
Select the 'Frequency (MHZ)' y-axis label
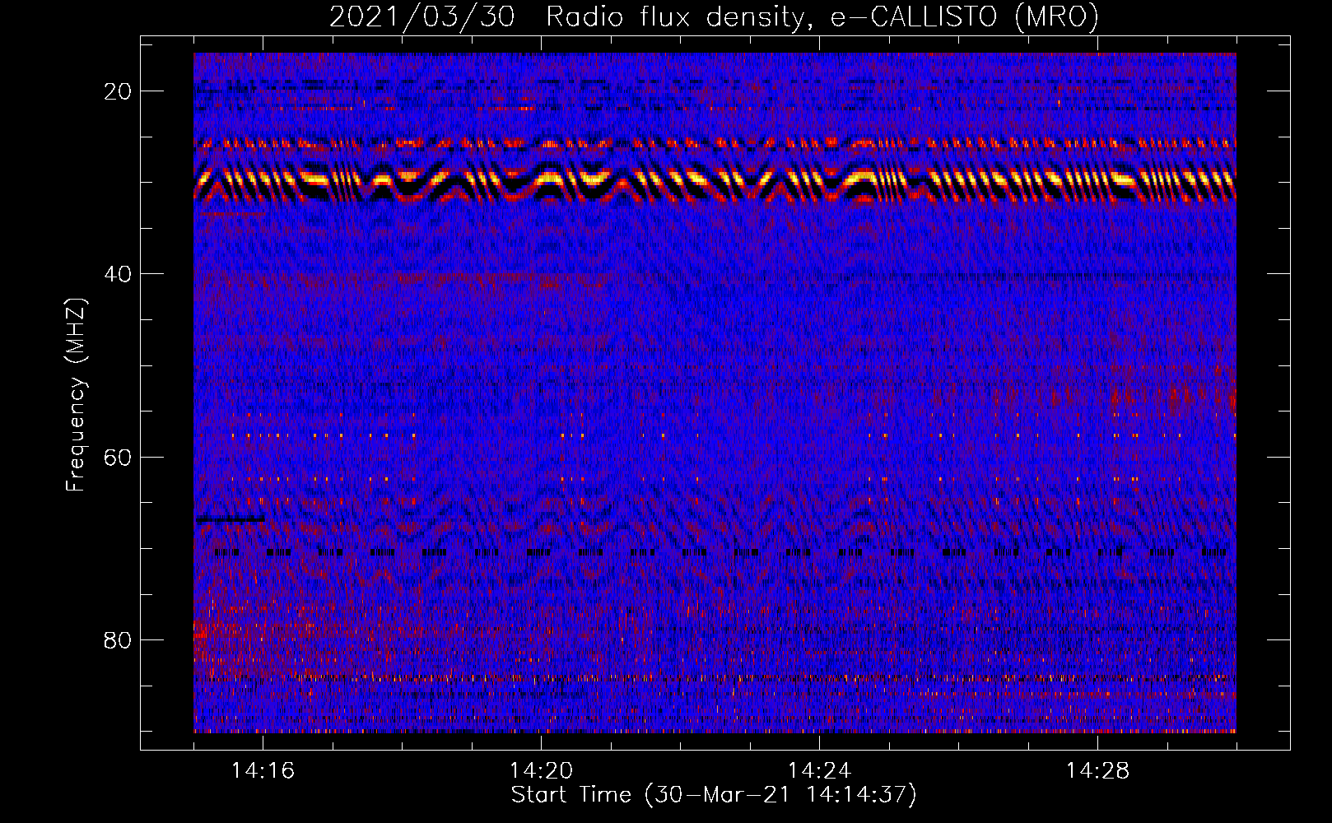[76, 395]
